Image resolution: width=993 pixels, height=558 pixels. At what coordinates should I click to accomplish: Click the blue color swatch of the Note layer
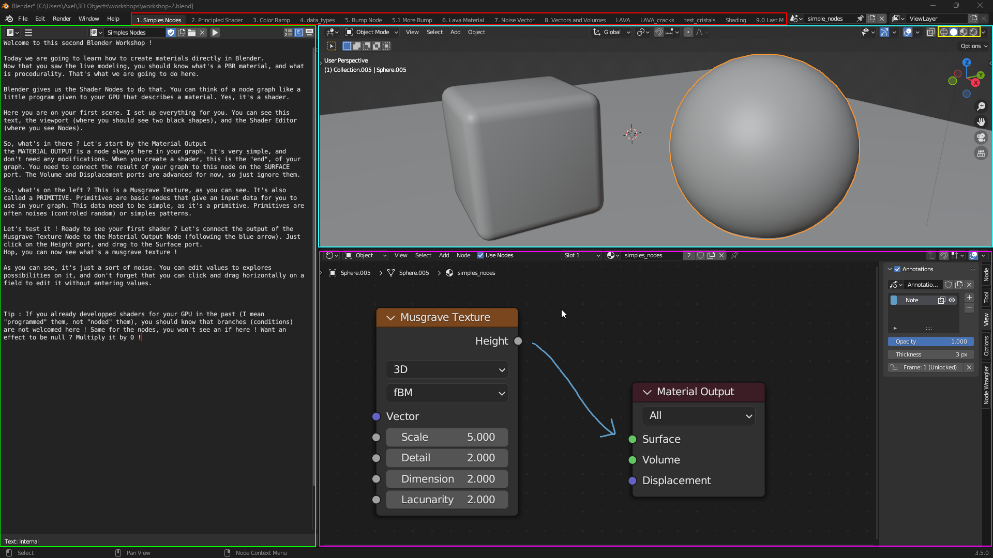[894, 300]
